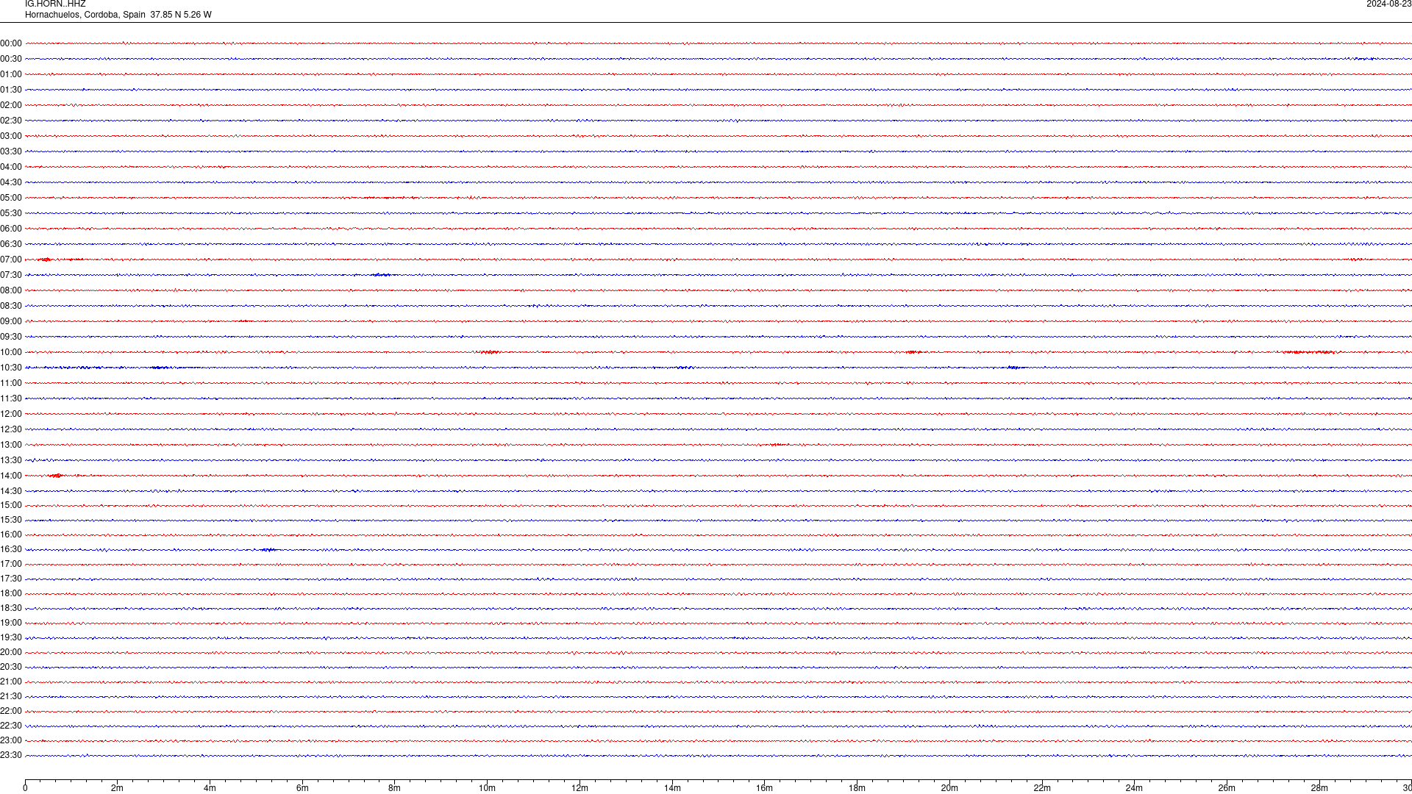Select the 04:30 trace time label

click(11, 182)
